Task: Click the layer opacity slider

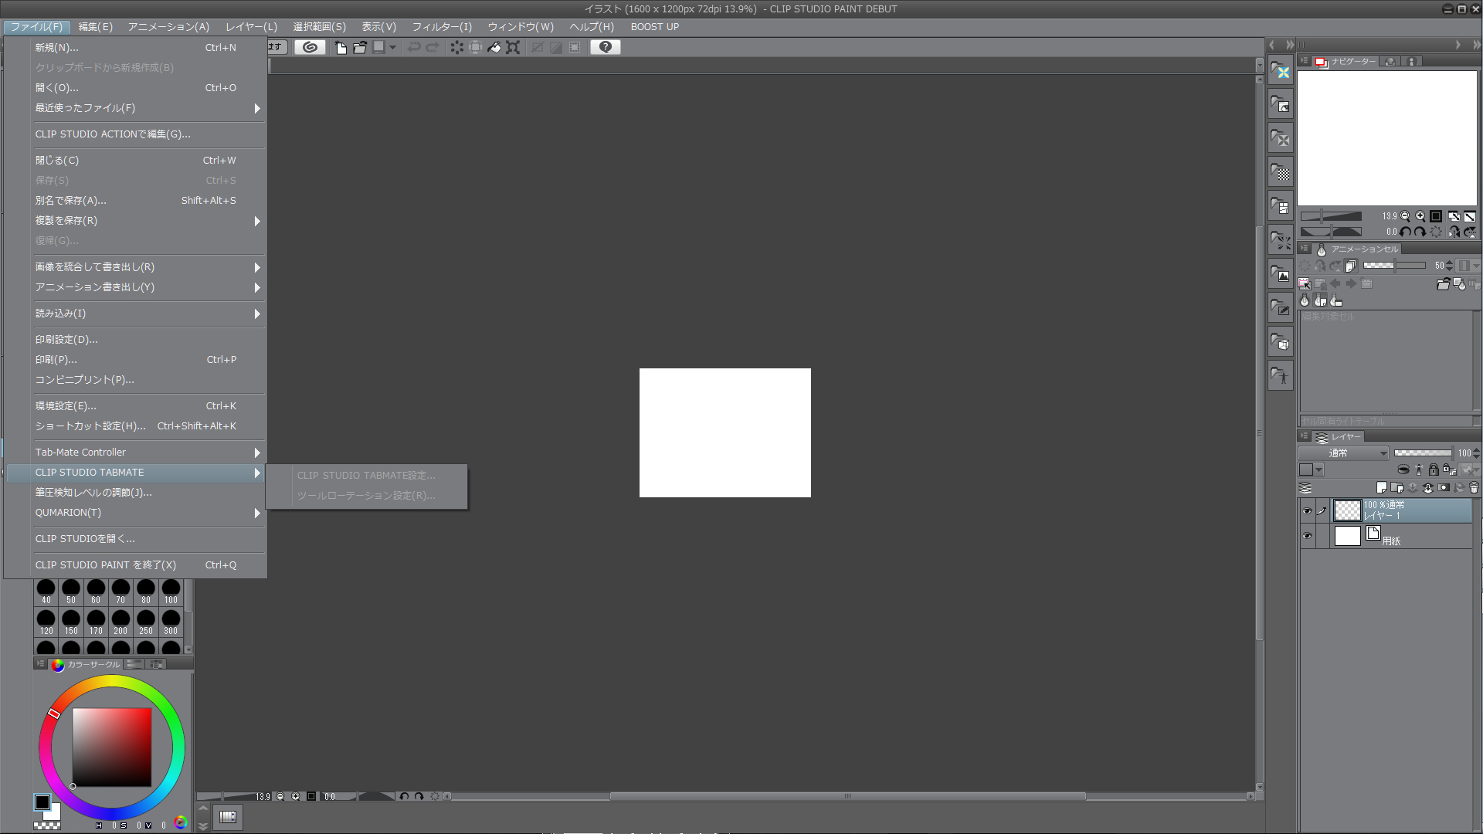Action: 1423,453
